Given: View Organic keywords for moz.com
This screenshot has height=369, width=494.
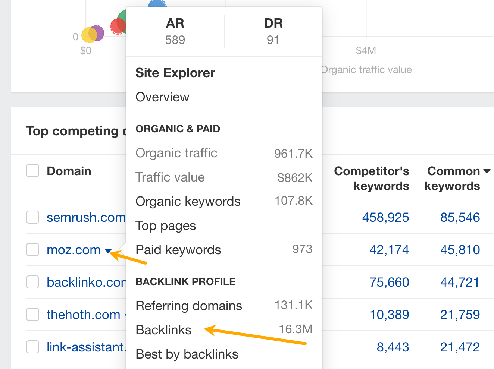Looking at the screenshot, I should (188, 201).
